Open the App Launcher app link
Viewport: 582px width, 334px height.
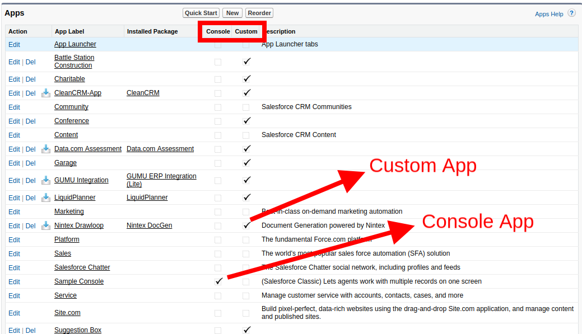pyautogui.click(x=75, y=44)
